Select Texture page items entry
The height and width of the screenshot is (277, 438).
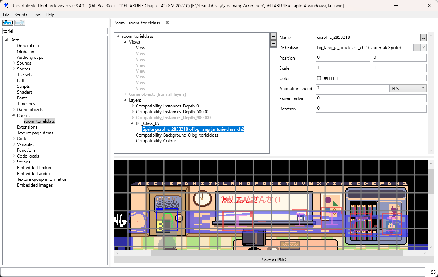click(x=35, y=133)
